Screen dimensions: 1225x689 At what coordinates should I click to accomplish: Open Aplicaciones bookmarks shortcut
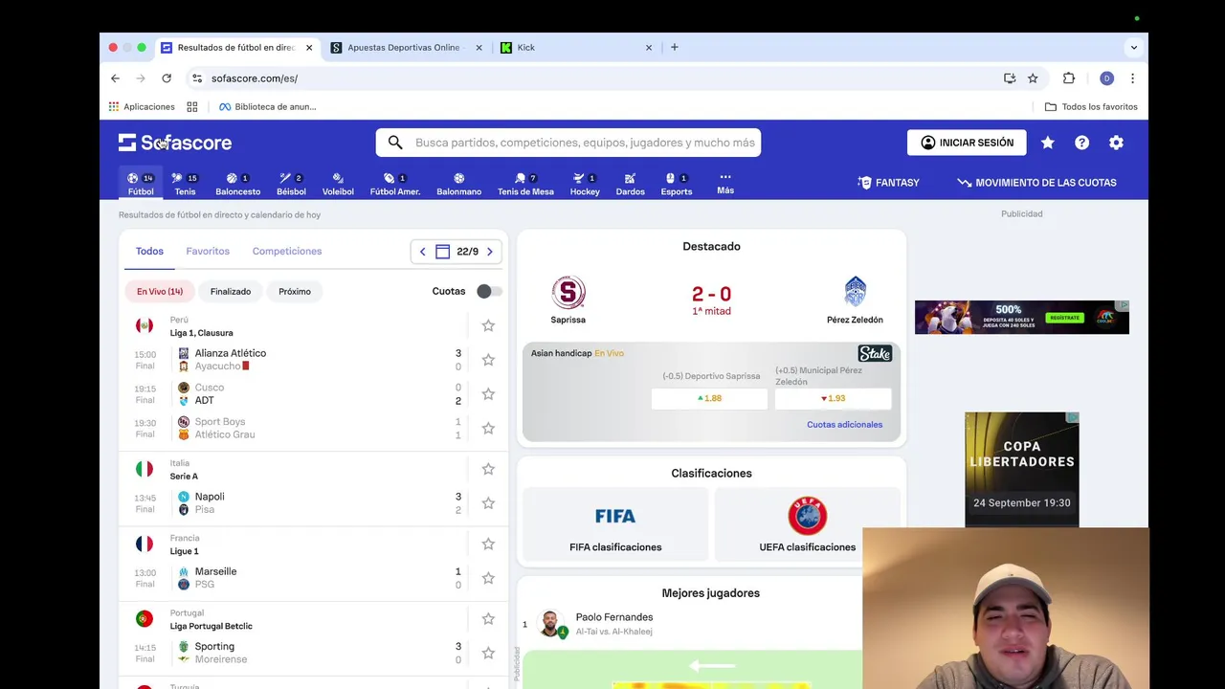click(142, 106)
